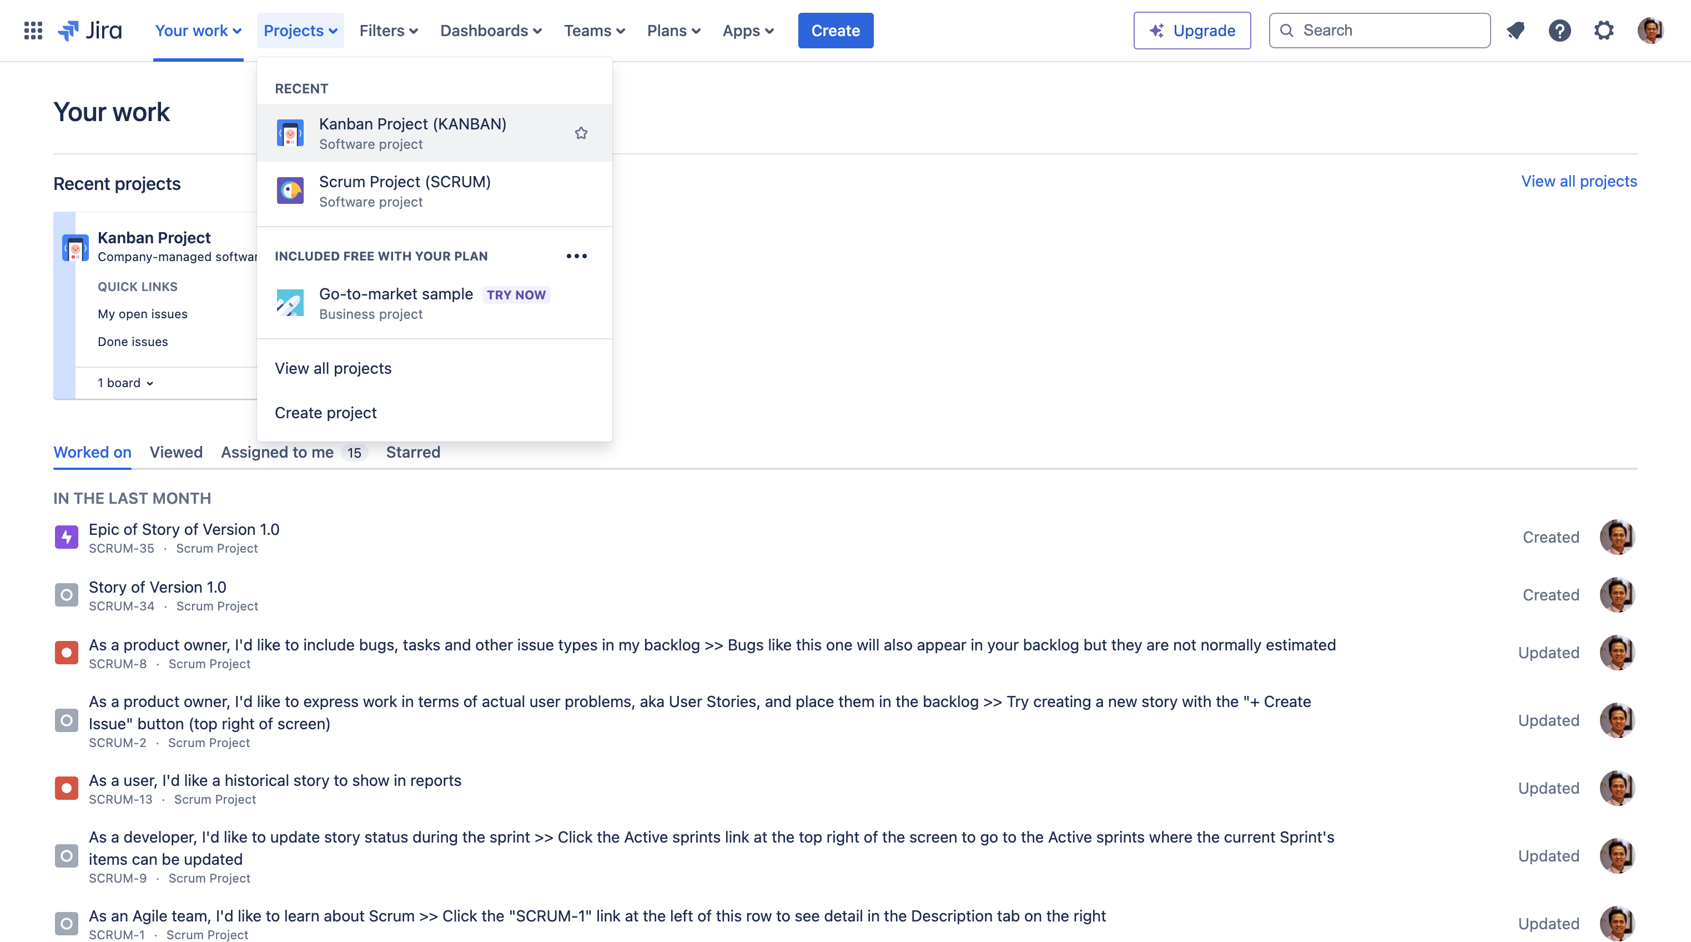The image size is (1691, 942).
Task: Switch to the Assigned to me tab
Action: tap(294, 452)
